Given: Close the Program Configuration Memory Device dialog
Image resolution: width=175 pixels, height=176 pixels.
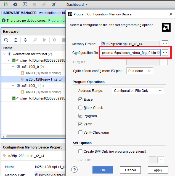Looking at the screenshot, I should point(171,14).
